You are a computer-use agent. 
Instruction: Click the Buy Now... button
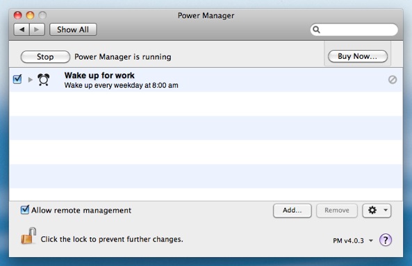coord(358,56)
